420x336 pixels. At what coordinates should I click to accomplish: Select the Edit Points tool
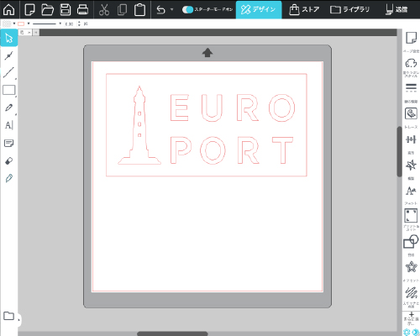pos(9,55)
